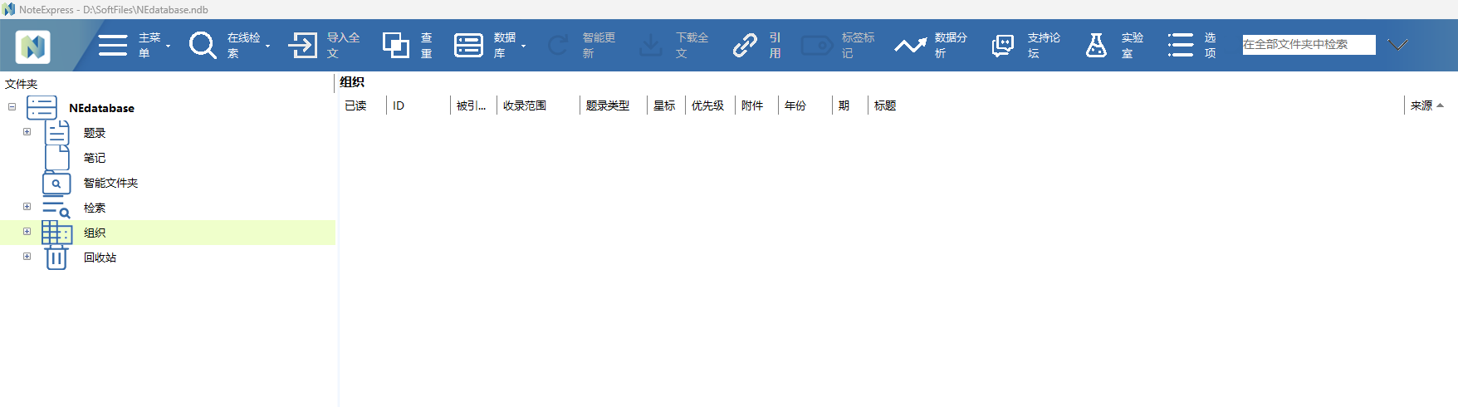
Task: Expand the 组织 tree node
Action: [x=27, y=232]
